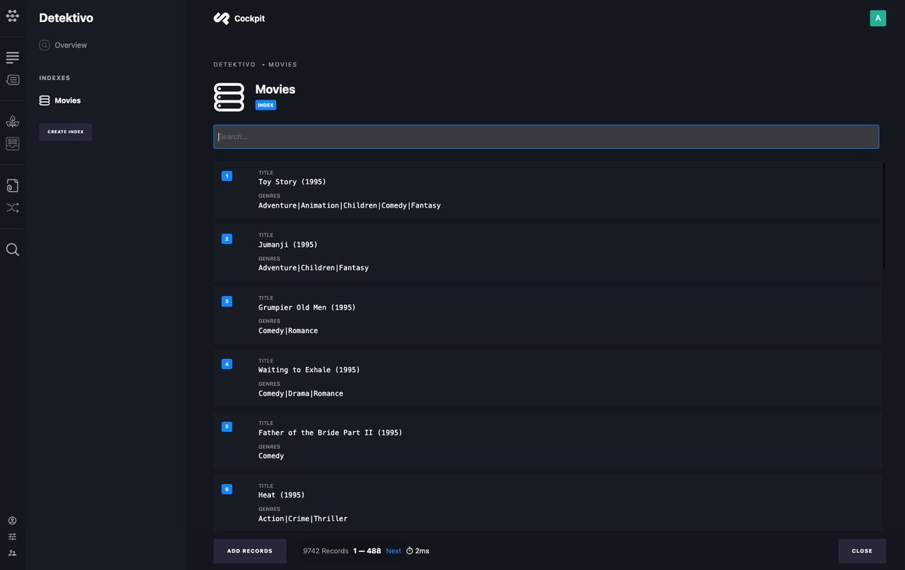
Task: Open the settings sliders icon
Action: point(12,537)
